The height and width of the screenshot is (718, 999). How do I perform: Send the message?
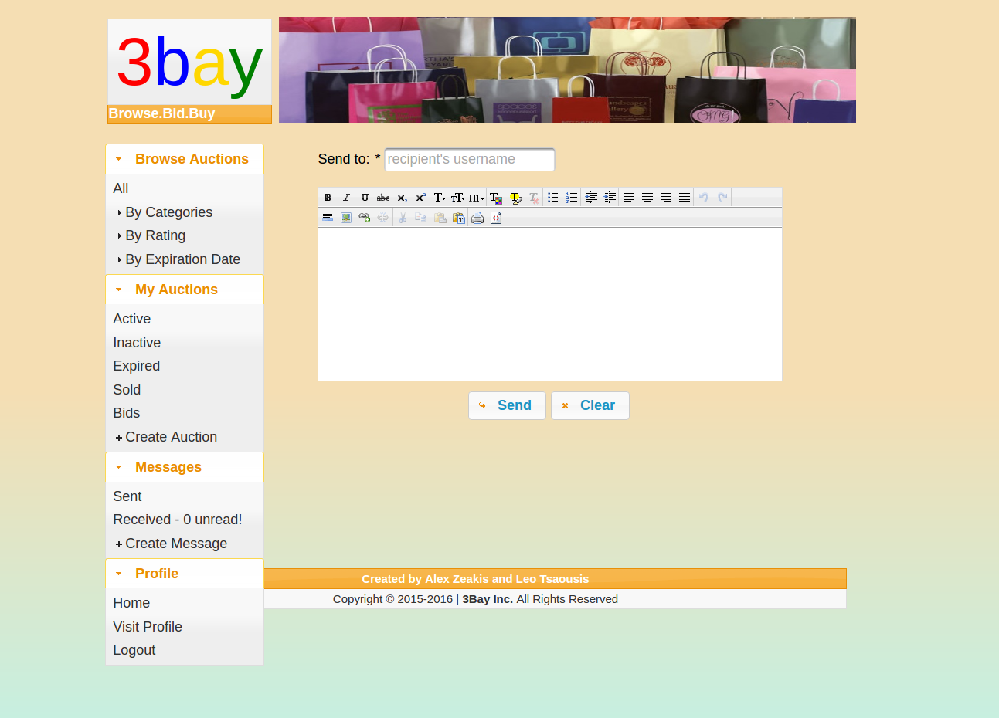point(507,405)
